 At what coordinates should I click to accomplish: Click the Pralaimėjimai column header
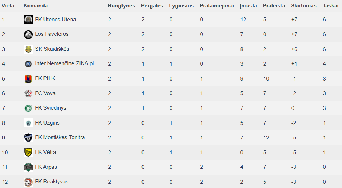pyautogui.click(x=217, y=6)
